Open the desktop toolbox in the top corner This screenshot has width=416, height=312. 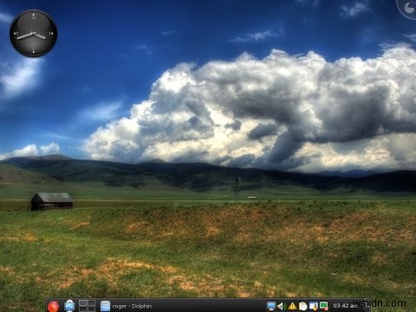pyautogui.click(x=408, y=8)
